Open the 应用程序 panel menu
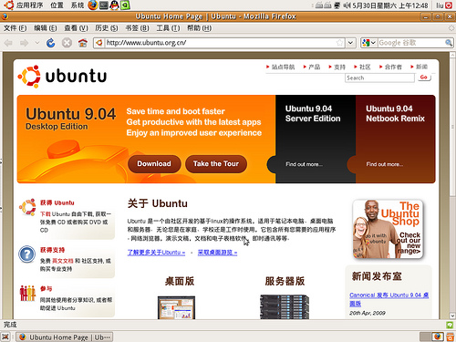 click(29, 5)
